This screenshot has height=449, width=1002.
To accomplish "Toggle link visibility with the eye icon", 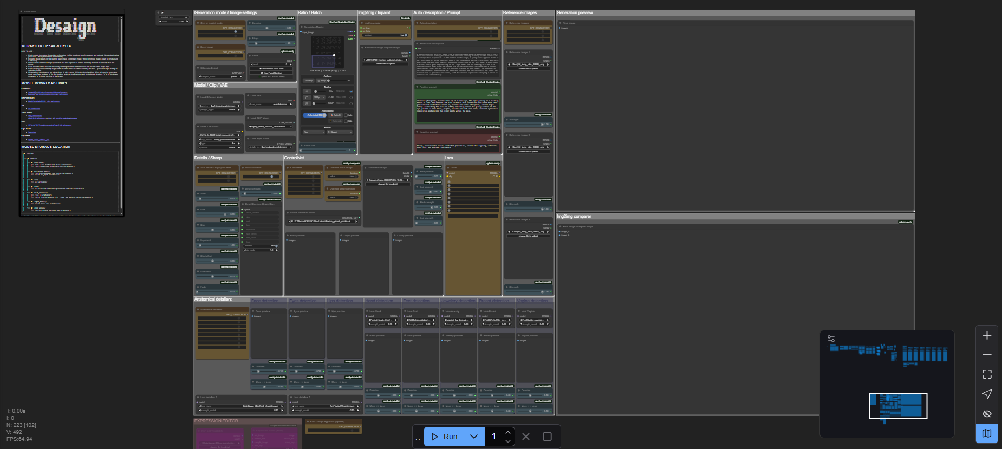I will point(987,414).
